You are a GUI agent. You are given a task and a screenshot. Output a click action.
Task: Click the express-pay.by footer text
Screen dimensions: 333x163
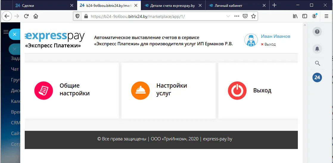[217, 139]
